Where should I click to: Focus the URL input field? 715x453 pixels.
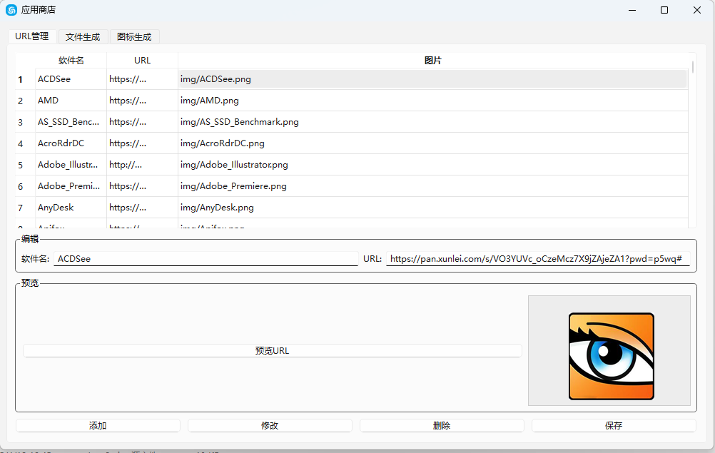(x=538, y=258)
